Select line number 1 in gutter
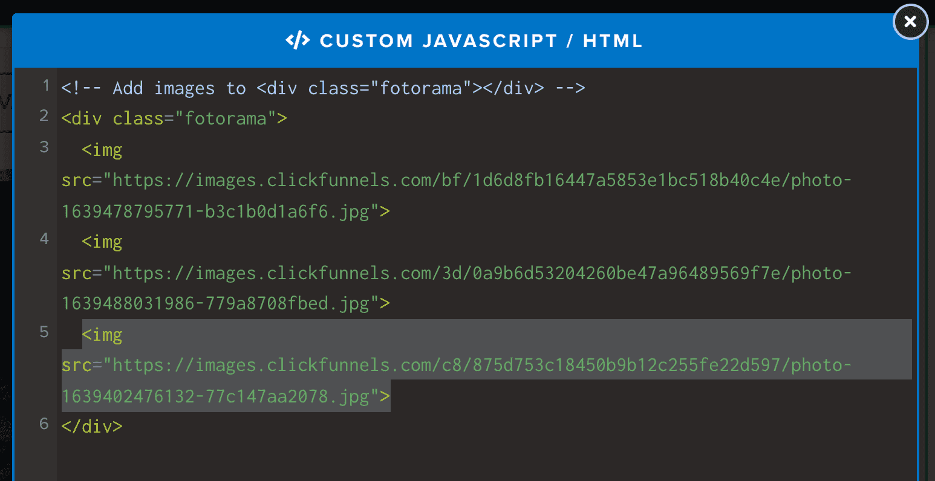Screen dimensions: 935x481 pyautogui.click(x=45, y=86)
